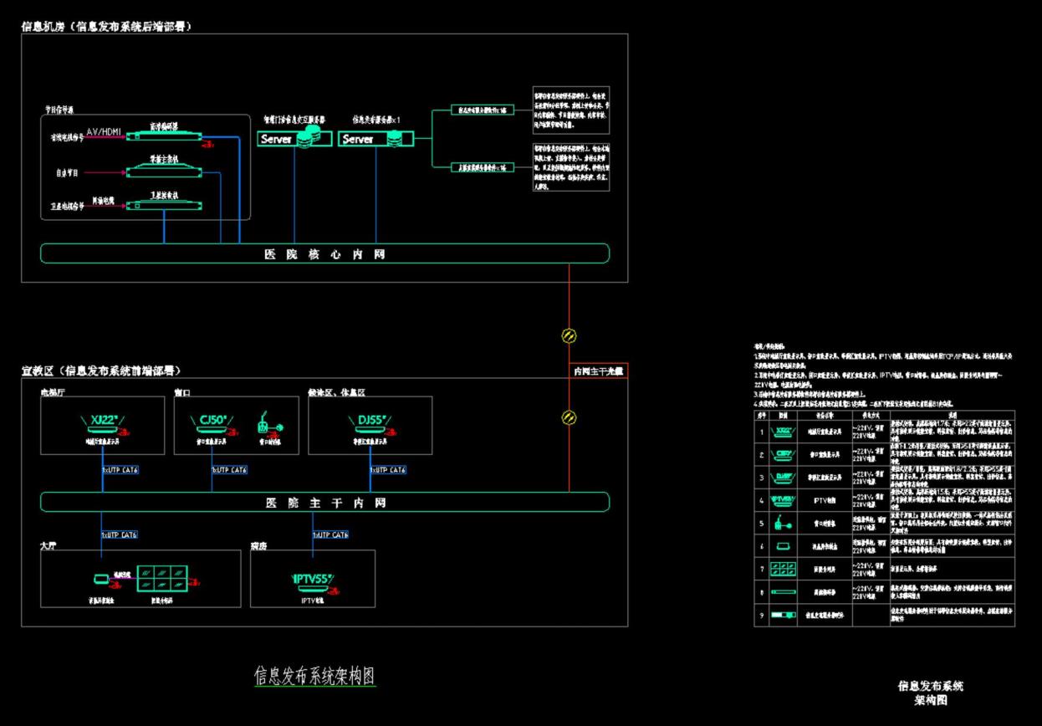
Task: Select the DJ55" waiting area display symbol
Action: [366, 421]
